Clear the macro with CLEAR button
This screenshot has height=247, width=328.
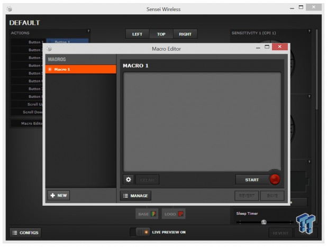147,180
